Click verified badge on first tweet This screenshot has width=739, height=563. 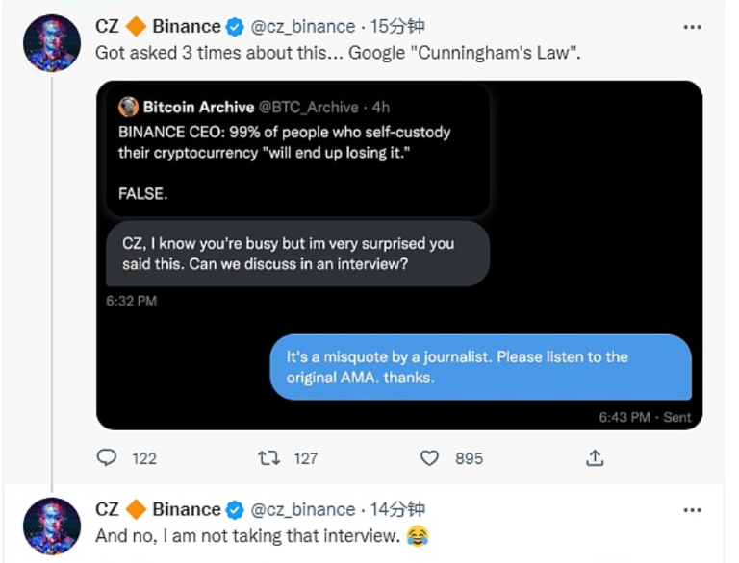(x=236, y=27)
